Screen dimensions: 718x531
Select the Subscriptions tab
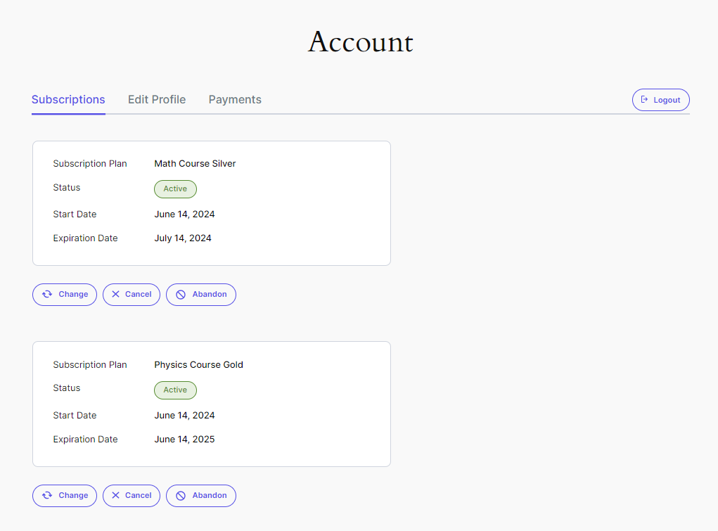pyautogui.click(x=68, y=100)
